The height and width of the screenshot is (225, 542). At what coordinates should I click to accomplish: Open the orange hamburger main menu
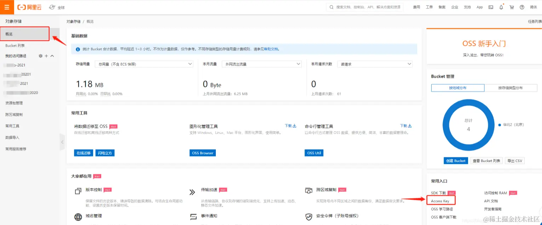click(7, 7)
